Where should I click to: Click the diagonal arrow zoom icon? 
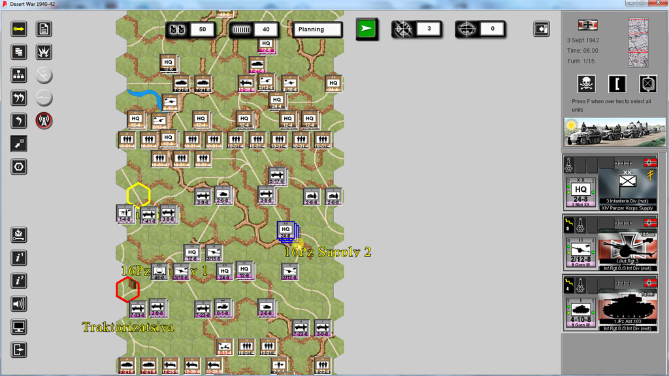pos(19,144)
